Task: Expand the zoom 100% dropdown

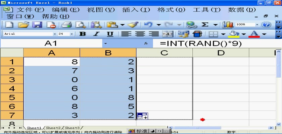Action: point(257,24)
